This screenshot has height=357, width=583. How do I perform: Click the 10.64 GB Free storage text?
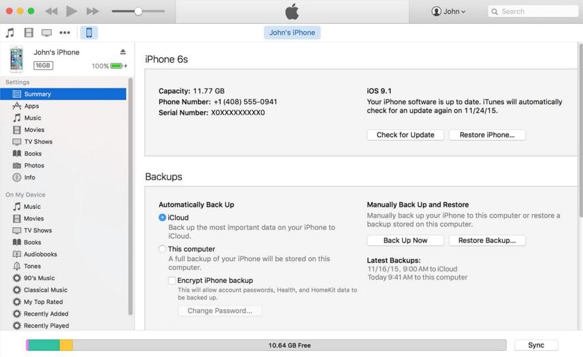point(290,345)
